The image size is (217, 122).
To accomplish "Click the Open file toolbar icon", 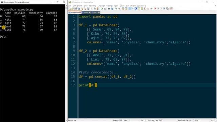I will pyautogui.click(x=72, y=8).
